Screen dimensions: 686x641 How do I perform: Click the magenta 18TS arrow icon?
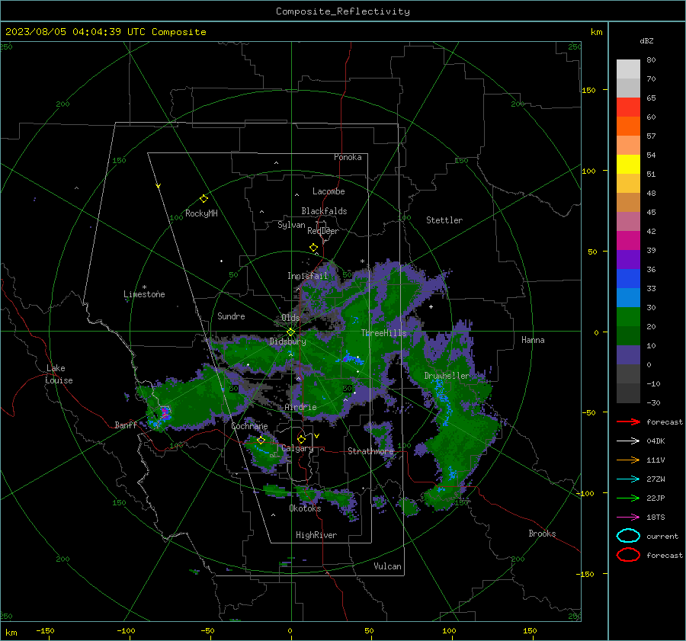click(628, 518)
